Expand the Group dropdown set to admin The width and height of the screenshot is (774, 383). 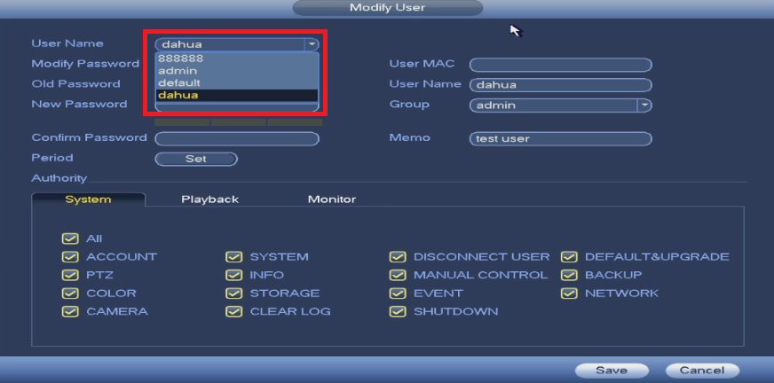coord(644,105)
